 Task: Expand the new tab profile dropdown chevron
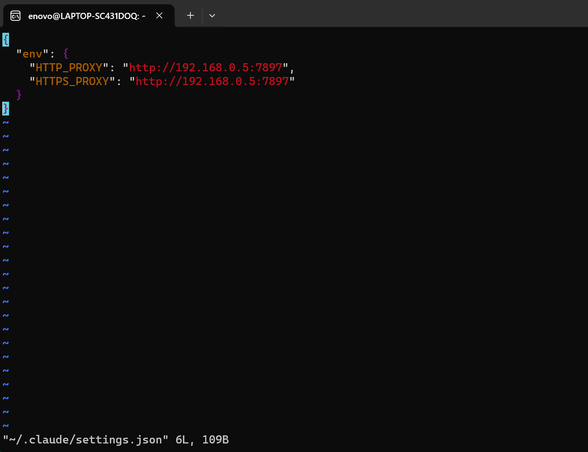(x=212, y=16)
